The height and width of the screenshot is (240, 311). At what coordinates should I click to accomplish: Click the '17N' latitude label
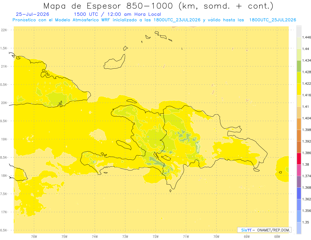(4, 212)
